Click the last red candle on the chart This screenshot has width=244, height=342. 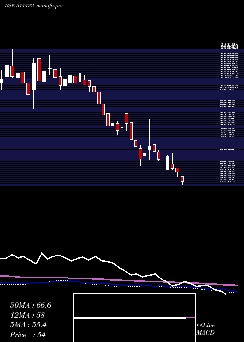[x=183, y=179]
